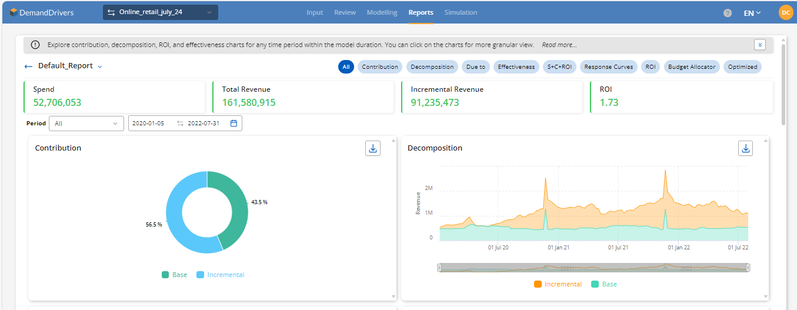
Task: Follow the Read more link
Action: tap(559, 45)
